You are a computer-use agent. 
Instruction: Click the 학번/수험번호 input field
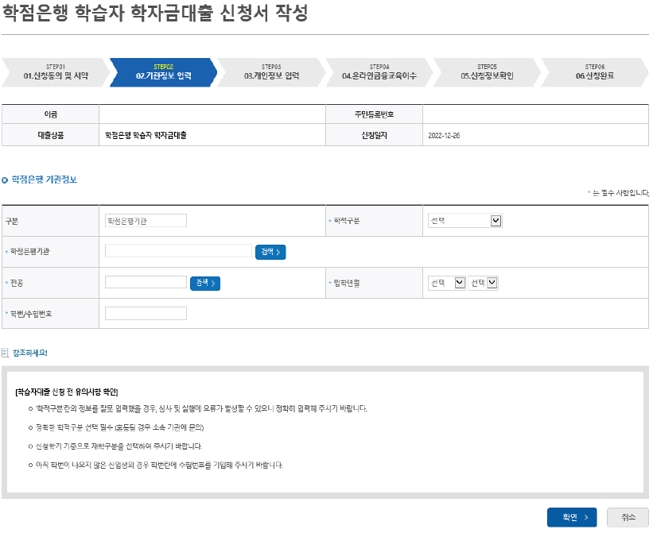pos(146,313)
